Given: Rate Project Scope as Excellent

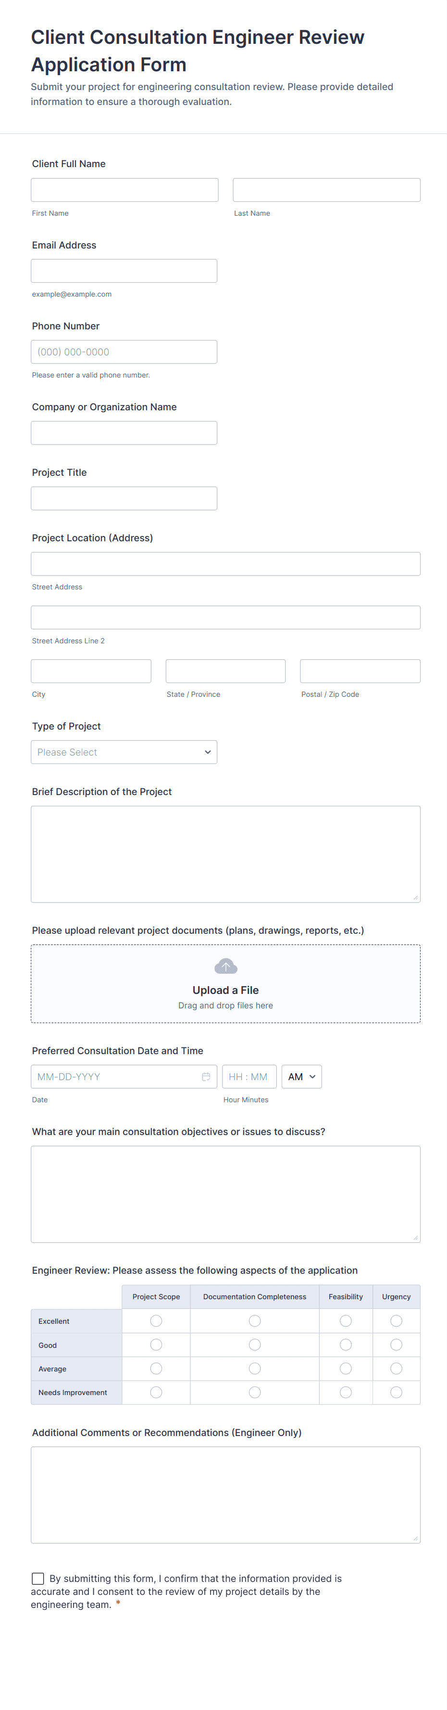Looking at the screenshot, I should (x=156, y=1321).
